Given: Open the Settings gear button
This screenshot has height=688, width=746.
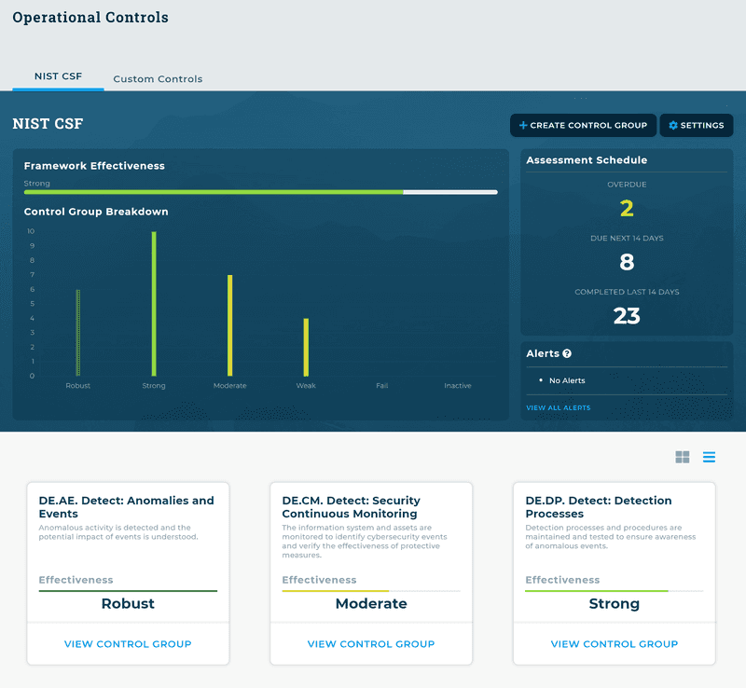Looking at the screenshot, I should point(696,125).
